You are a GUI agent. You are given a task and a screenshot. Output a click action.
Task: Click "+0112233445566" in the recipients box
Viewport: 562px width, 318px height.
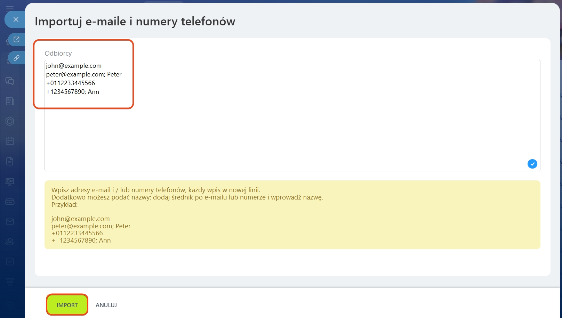point(71,83)
